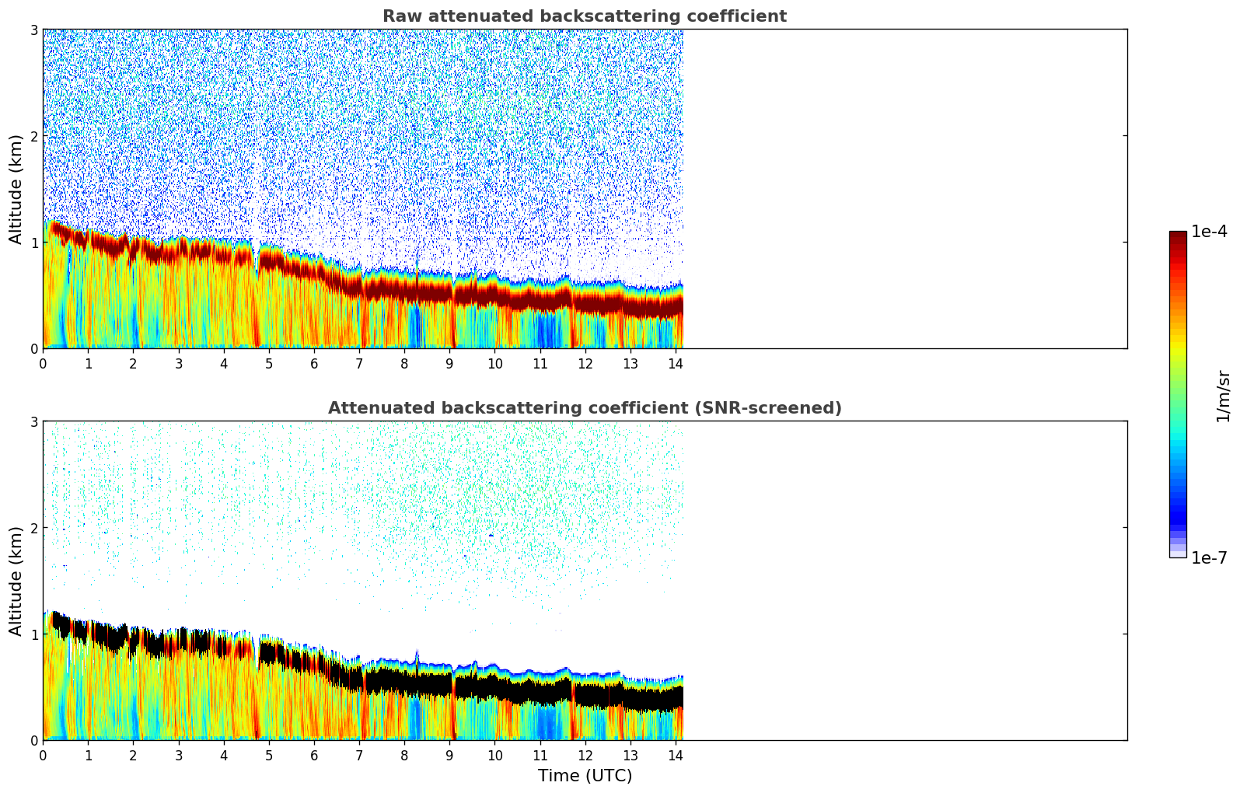Screen dimensions: 1240x793
Task: Click time tick "9" under the top plot
Action: pyautogui.click(x=449, y=363)
